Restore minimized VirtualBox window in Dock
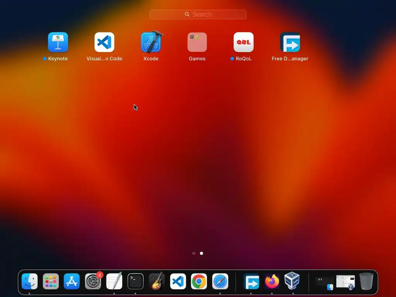Image resolution: width=396 pixels, height=297 pixels. 345,282
